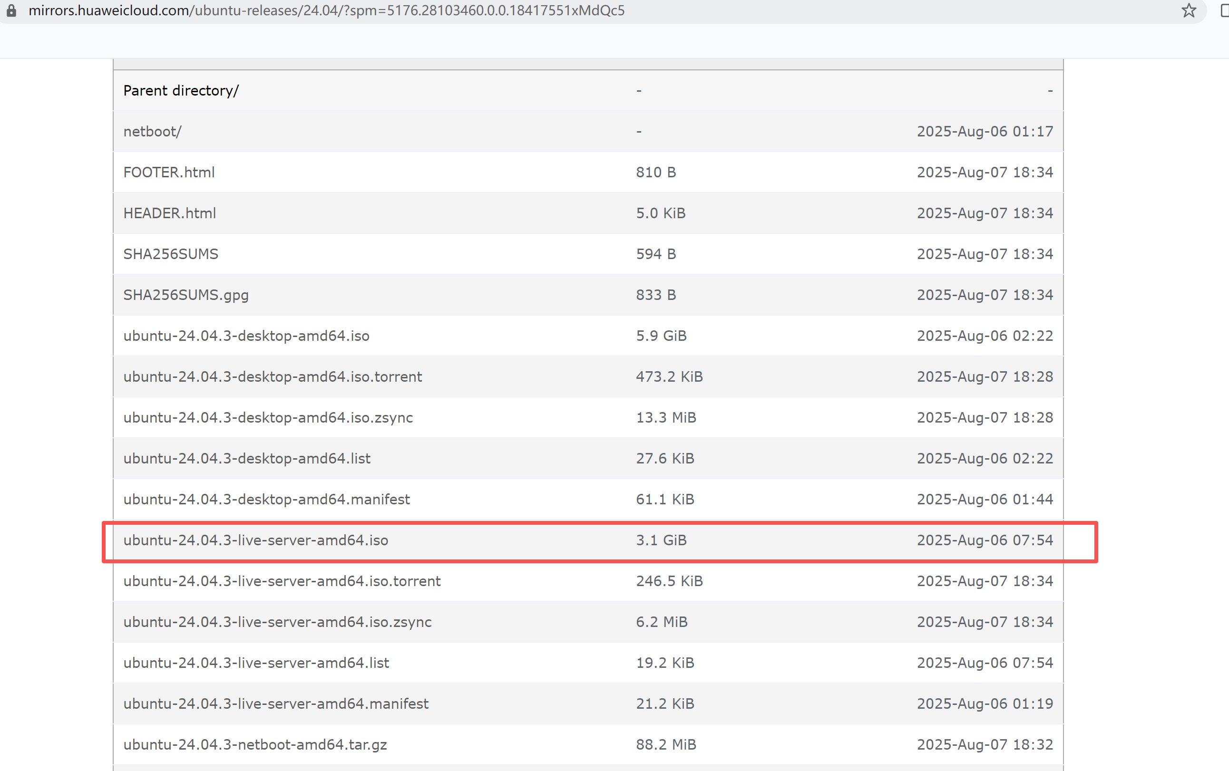The height and width of the screenshot is (771, 1229).
Task: Open the Parent directory link
Action: (181, 90)
